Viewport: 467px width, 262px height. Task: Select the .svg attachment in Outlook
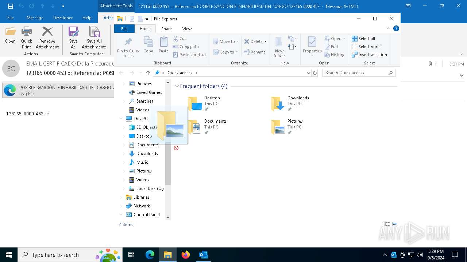pos(58,90)
